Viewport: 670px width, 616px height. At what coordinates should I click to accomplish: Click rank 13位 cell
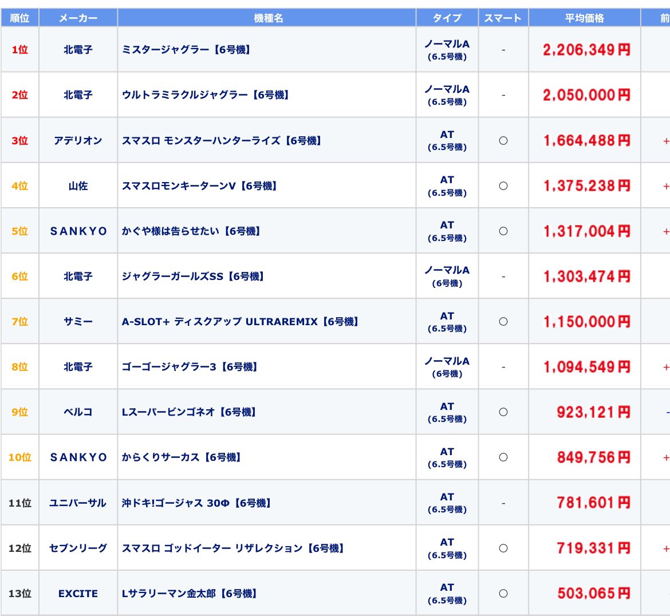pyautogui.click(x=19, y=594)
